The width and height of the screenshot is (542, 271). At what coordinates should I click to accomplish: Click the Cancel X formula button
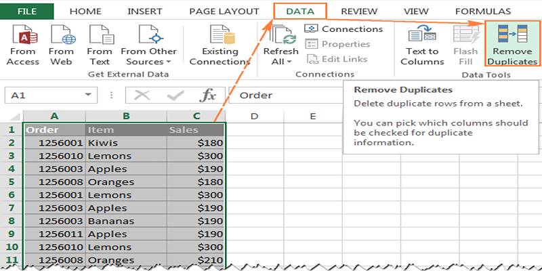(x=142, y=95)
